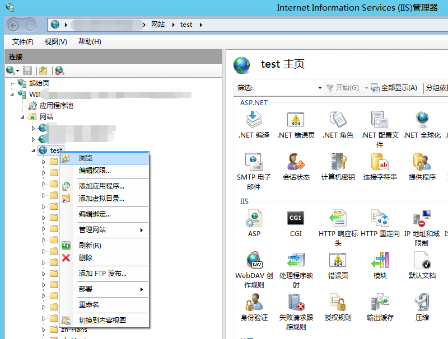Select the ASP feature icon
The width and height of the screenshot is (448, 339).
(254, 218)
